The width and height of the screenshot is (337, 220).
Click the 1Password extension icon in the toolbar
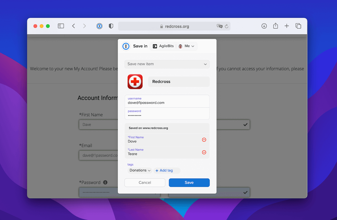100,26
